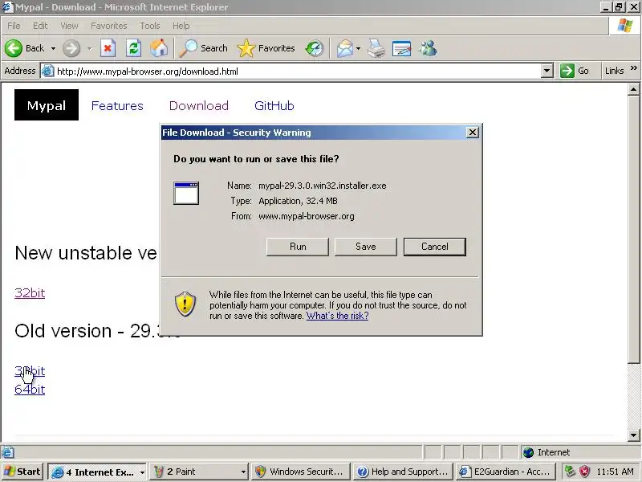Click the red security shield tray icon
The image size is (642, 482).
point(585,472)
